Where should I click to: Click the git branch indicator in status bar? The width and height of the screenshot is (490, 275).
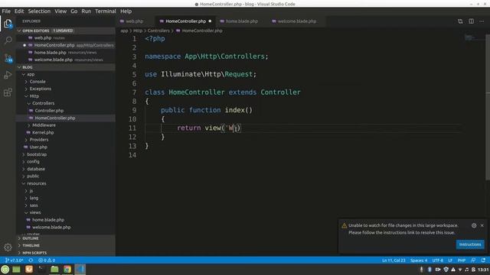[15, 260]
